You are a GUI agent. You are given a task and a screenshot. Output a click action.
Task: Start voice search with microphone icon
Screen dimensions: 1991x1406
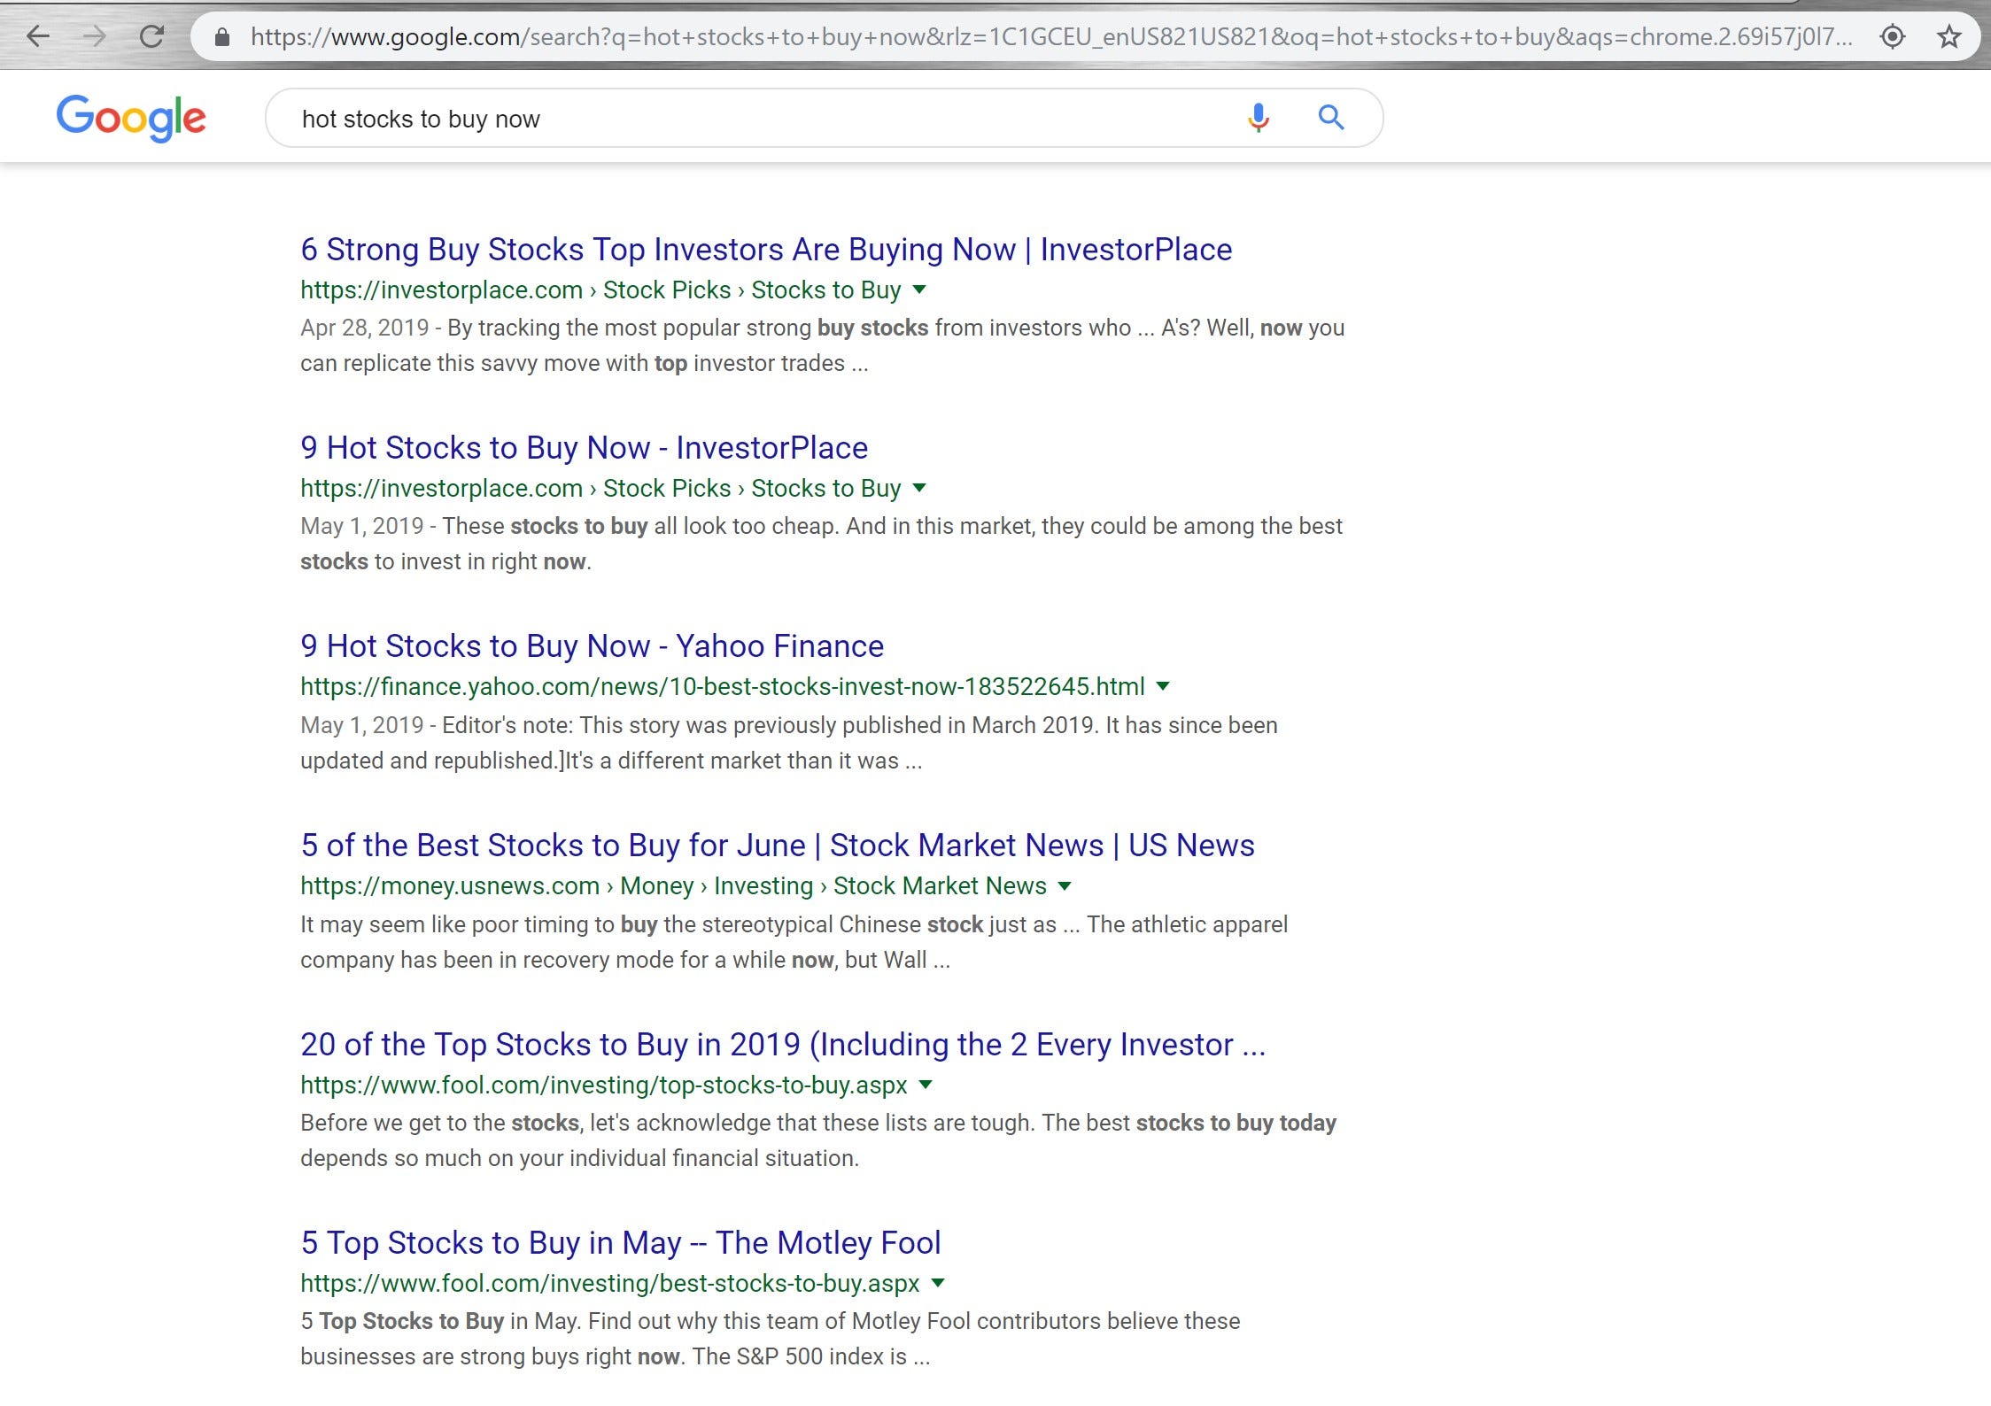(1258, 117)
